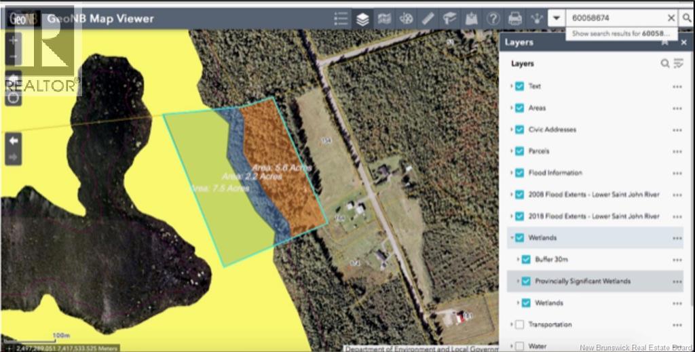Uncheck the Flood Information layer
This screenshot has width=695, height=352.
pos(519,173)
